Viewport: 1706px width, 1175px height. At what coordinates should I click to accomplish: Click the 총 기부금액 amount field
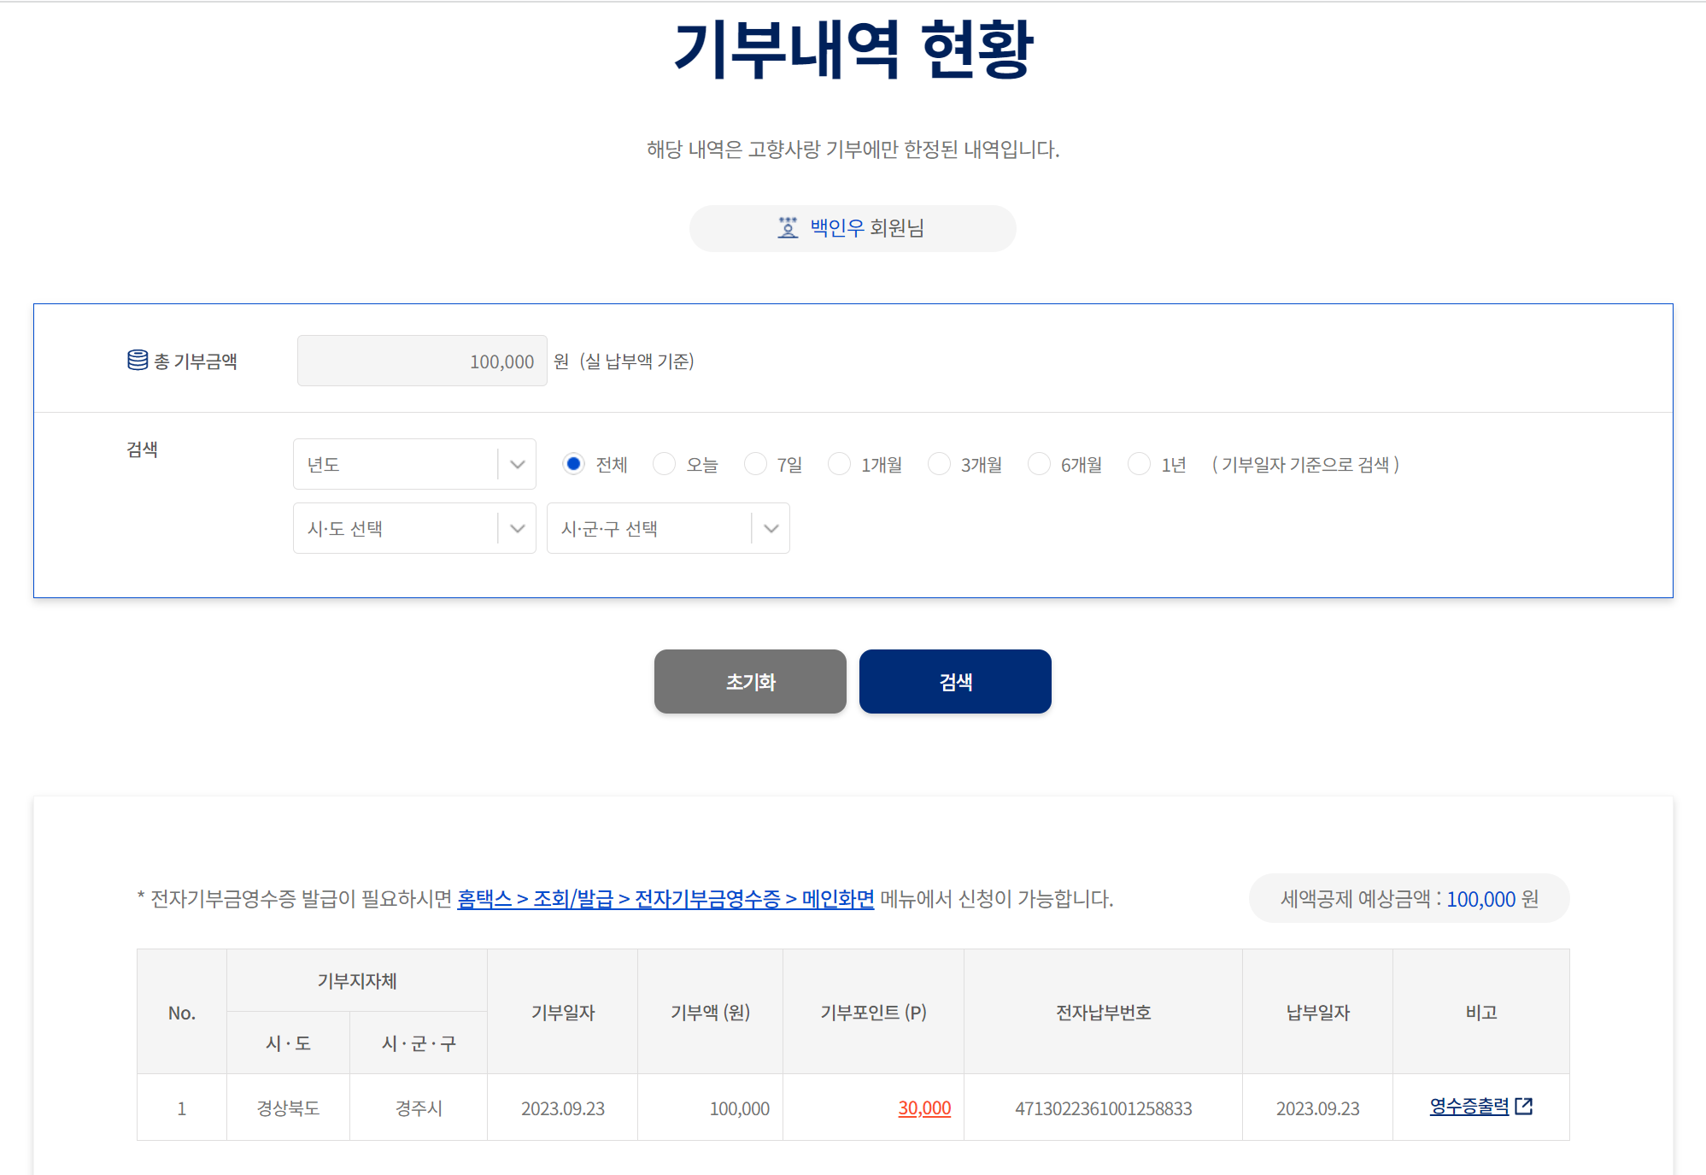(422, 361)
